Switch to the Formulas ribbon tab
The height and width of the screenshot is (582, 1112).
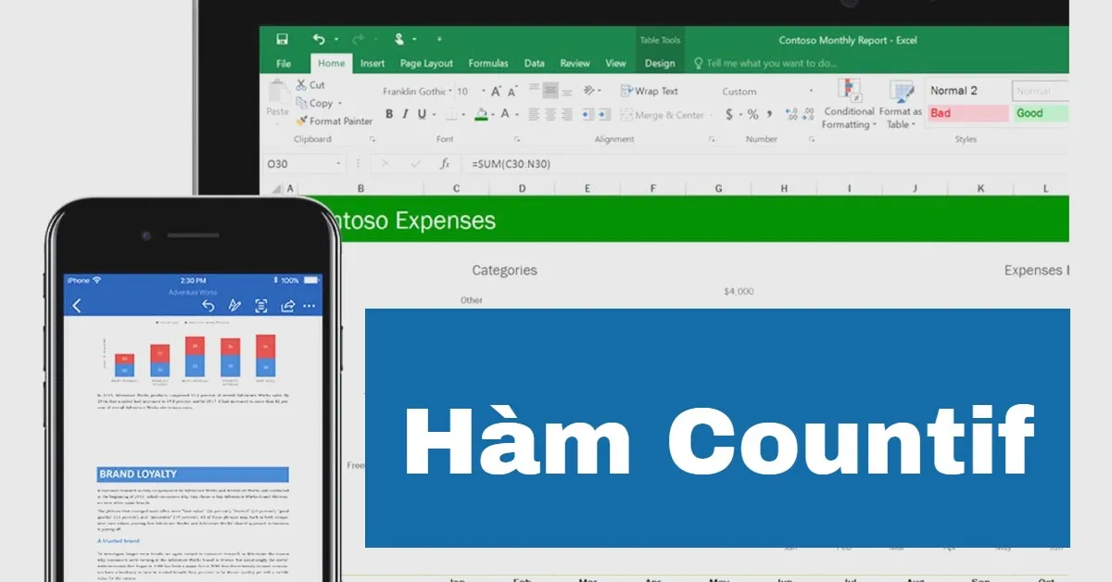tap(488, 63)
